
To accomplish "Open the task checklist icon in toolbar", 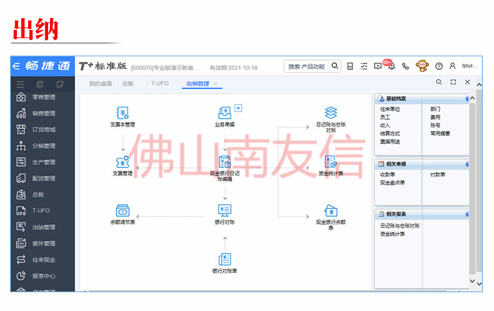I will (364, 66).
